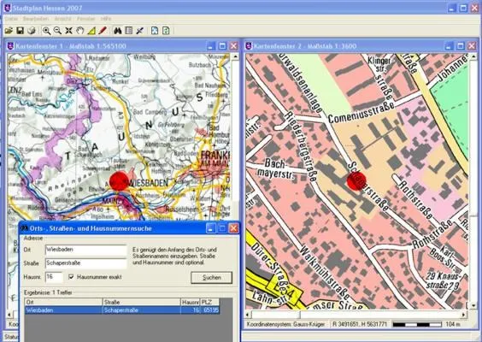Click the Suchen button
Viewport: 482px width, 342px height.
pos(211,277)
